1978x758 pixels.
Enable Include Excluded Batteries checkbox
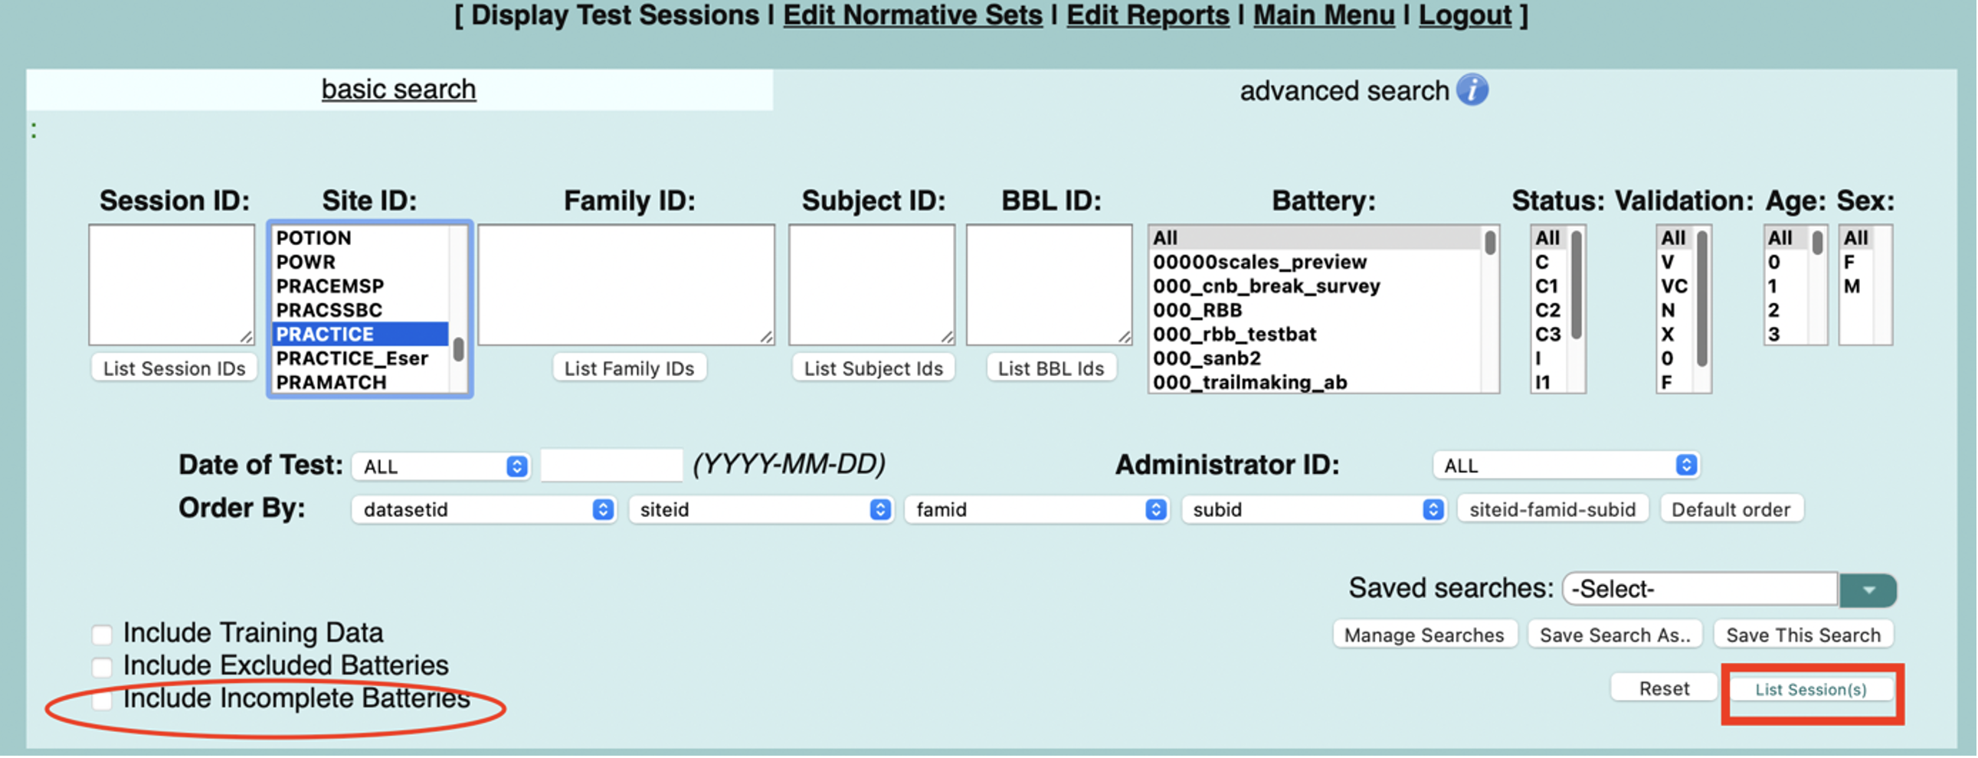[102, 667]
